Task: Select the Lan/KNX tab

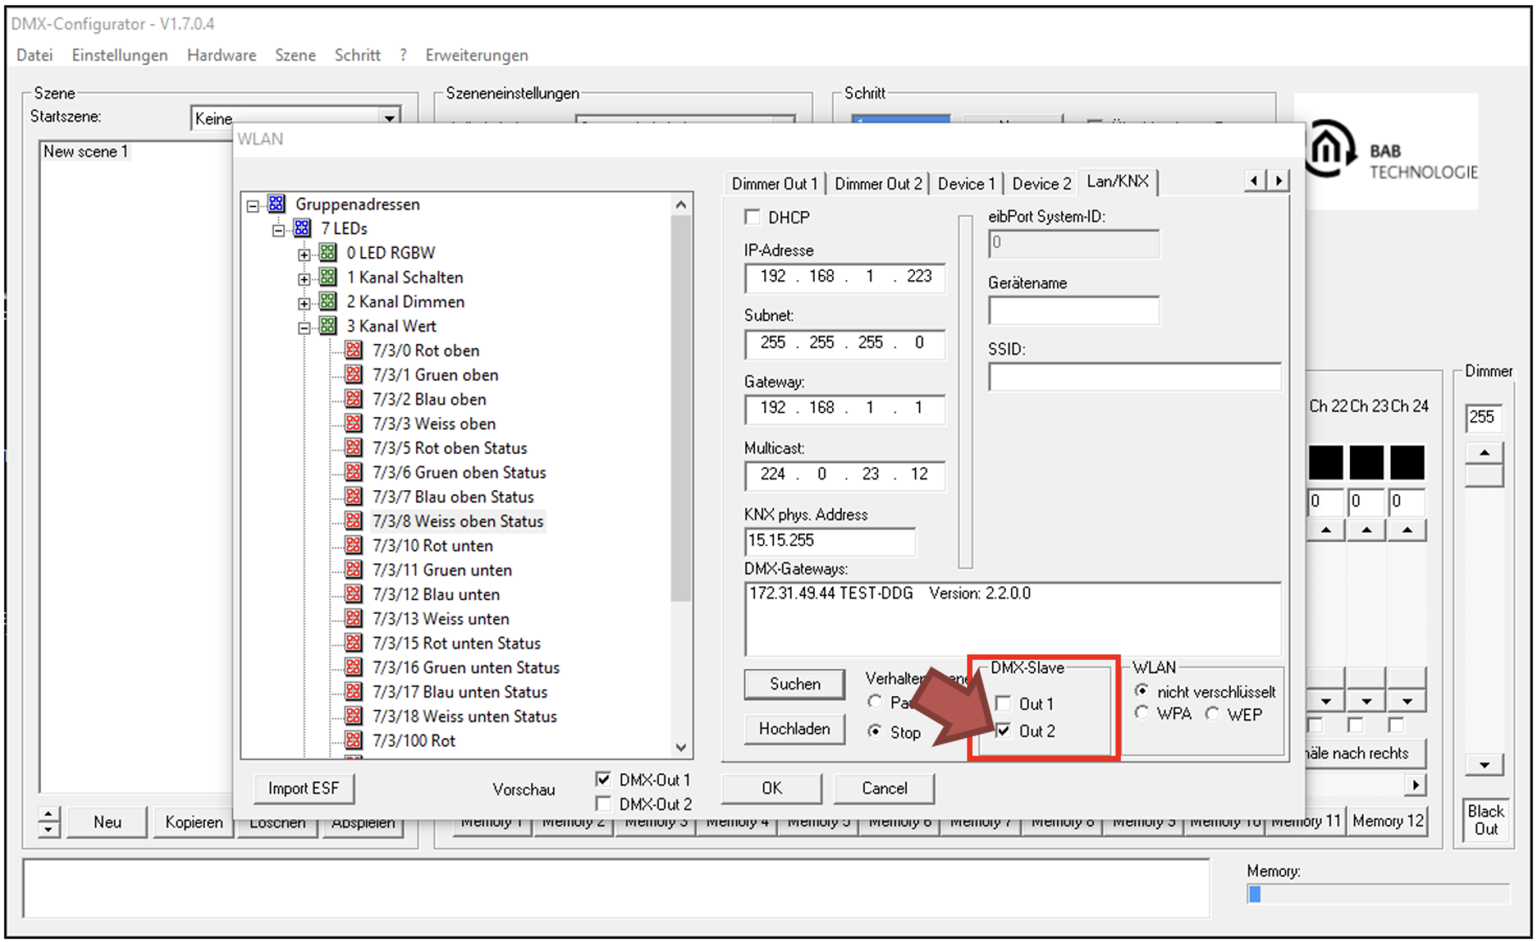Action: coord(1117,181)
